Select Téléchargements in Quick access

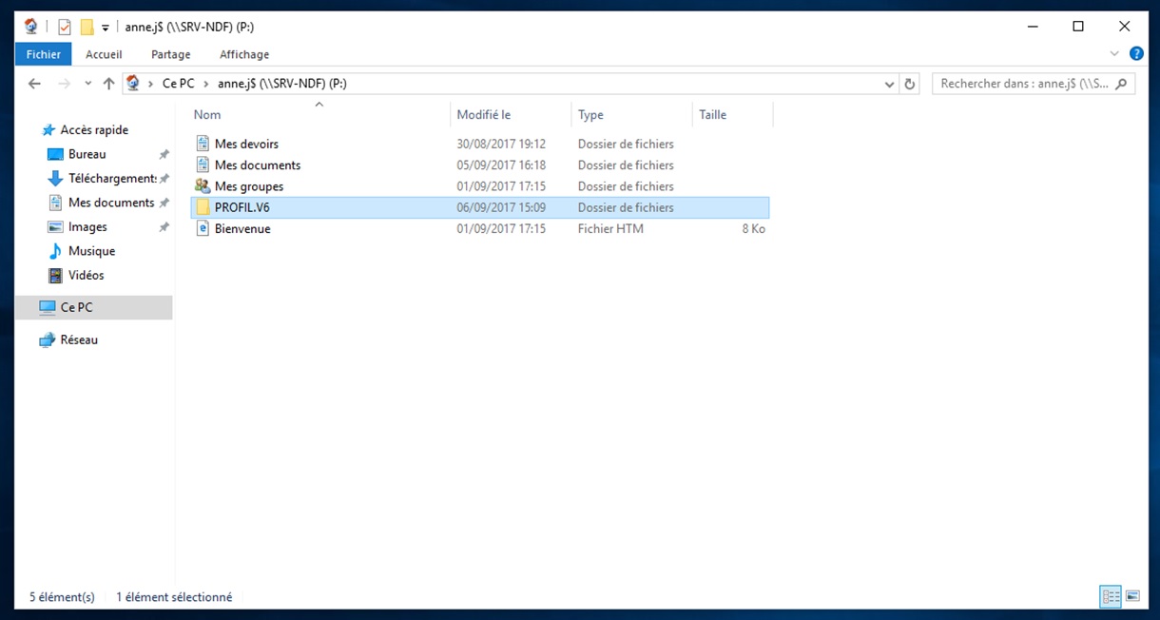click(111, 179)
